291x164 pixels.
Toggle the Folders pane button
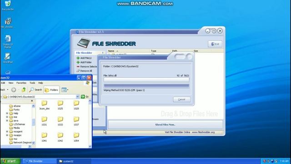(x=51, y=90)
